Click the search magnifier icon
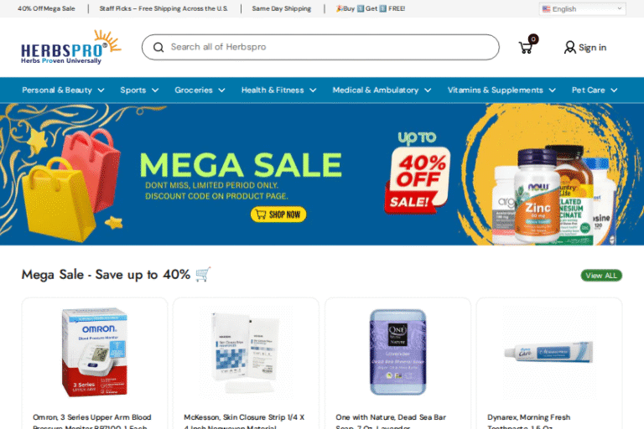The width and height of the screenshot is (644, 429). click(x=158, y=47)
